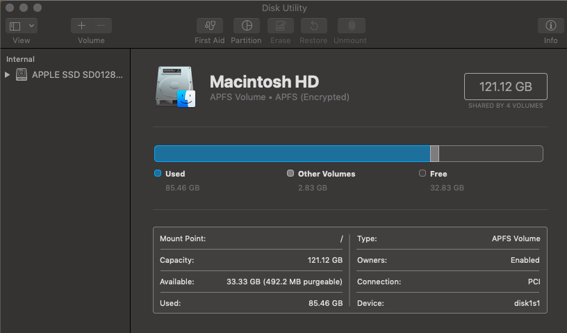567x333 pixels.
Task: Click SHARED BY 4 VOLUMES label
Action: pyautogui.click(x=506, y=106)
